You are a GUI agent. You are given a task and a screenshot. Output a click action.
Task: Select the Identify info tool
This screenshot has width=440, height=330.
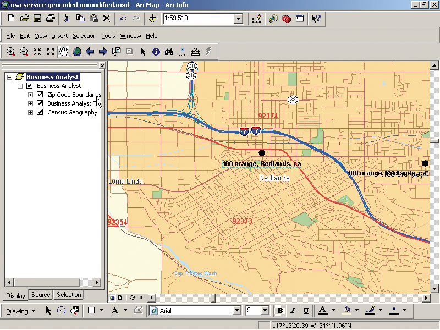coord(156,52)
